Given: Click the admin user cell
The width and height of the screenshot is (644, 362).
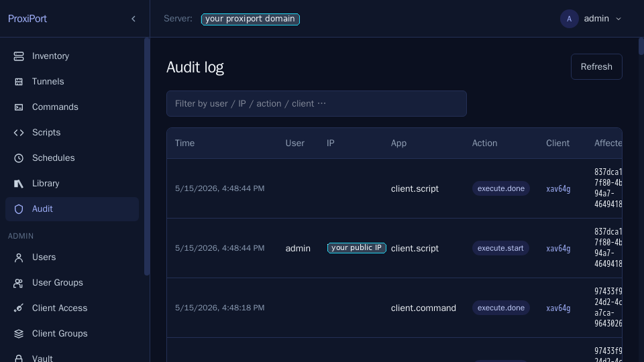Looking at the screenshot, I should (x=298, y=248).
